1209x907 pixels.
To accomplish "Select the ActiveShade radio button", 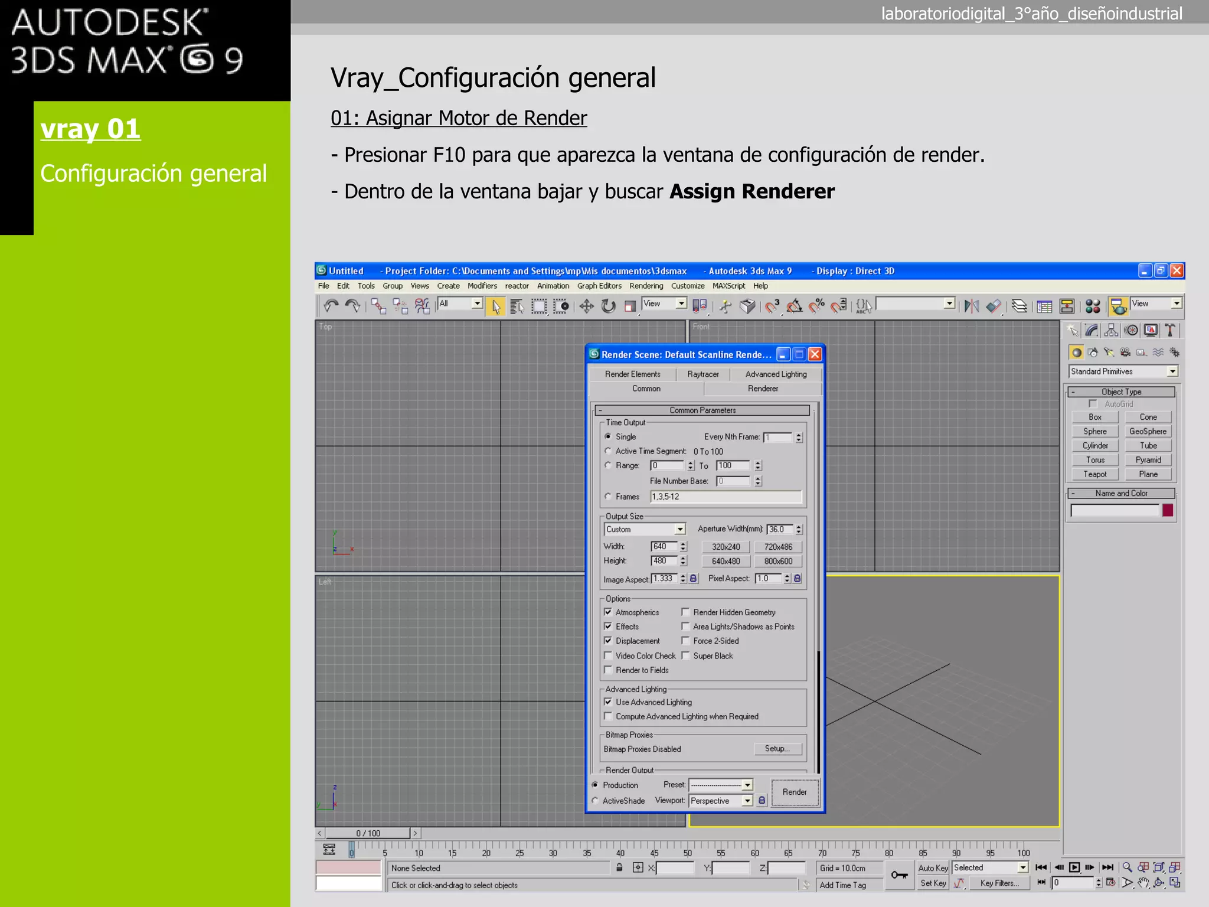I will (x=595, y=801).
